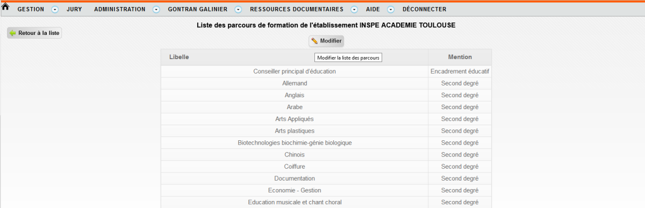Expand the dropdown arrow after AIDE
This screenshot has width=645, height=208.
391,10
